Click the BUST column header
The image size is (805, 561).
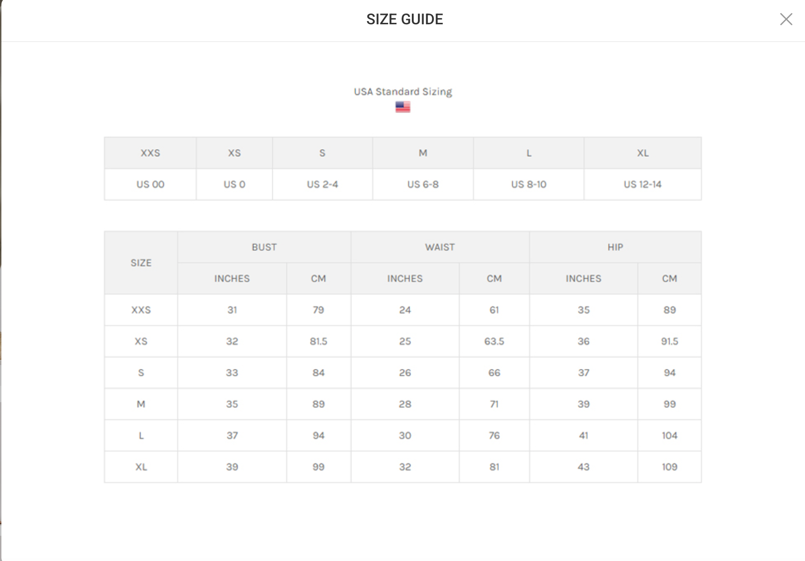click(x=264, y=247)
